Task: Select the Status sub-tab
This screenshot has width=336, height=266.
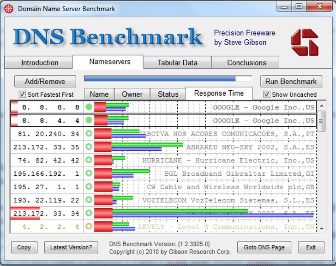Action: pyautogui.click(x=168, y=94)
